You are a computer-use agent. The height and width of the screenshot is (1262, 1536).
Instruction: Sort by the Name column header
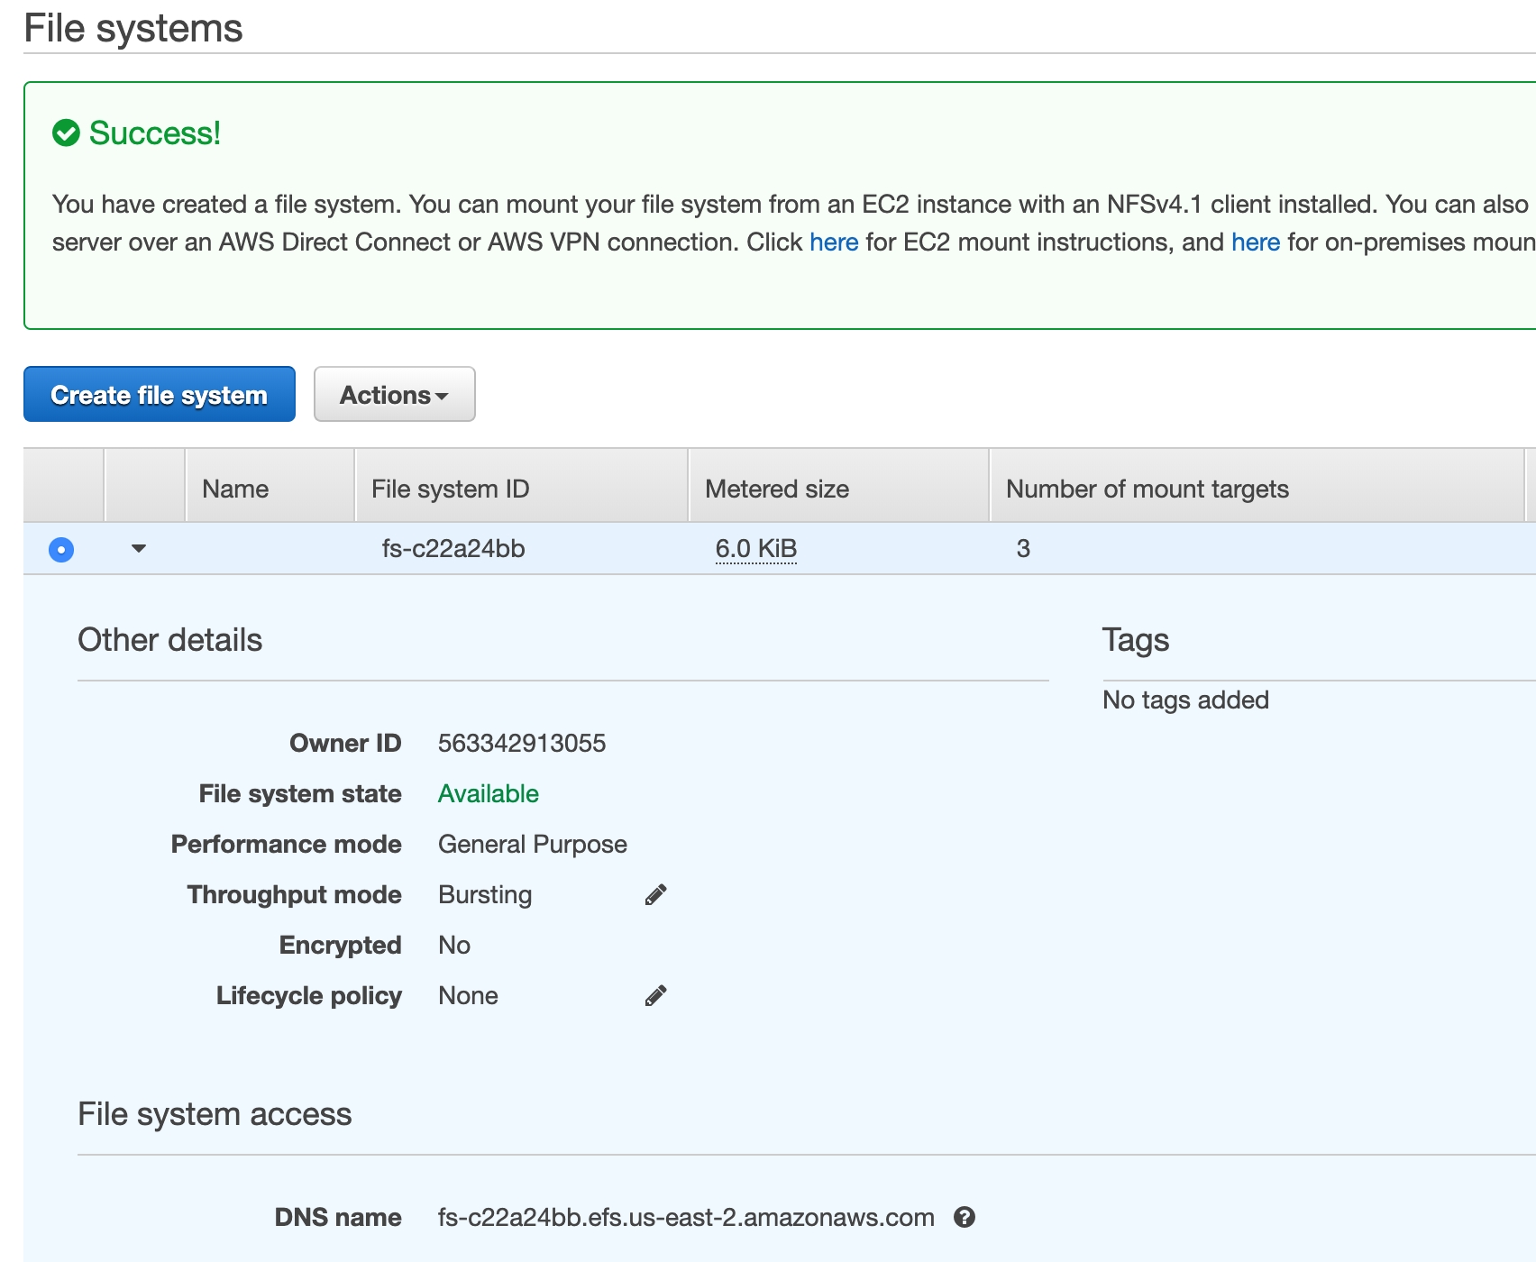click(x=235, y=489)
